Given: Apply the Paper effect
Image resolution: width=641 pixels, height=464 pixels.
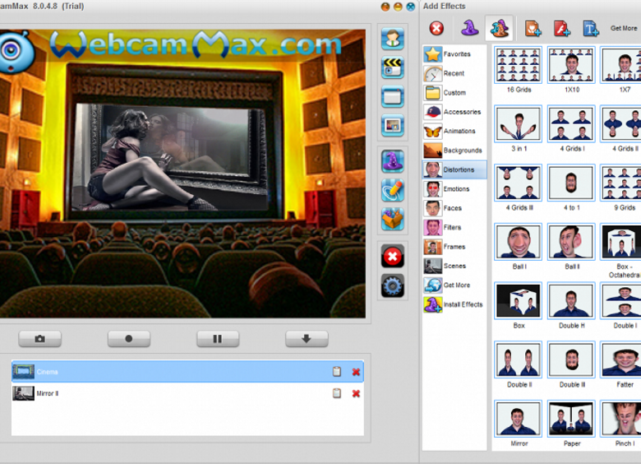Looking at the screenshot, I should [571, 418].
